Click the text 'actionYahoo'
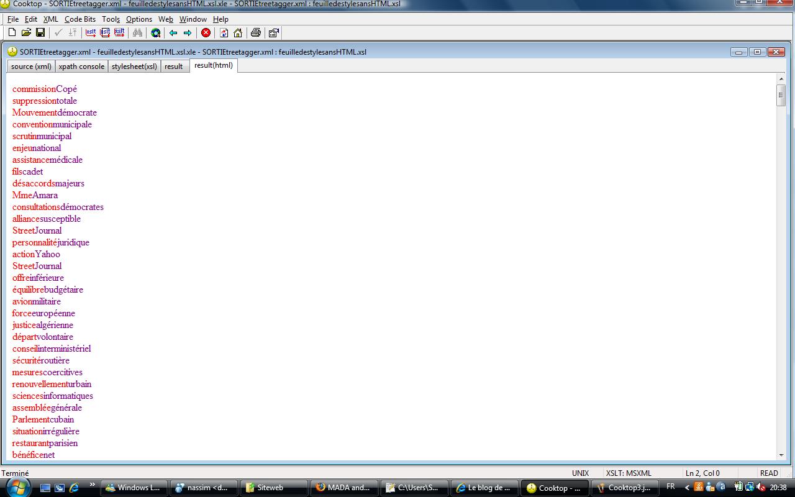Screen dimensions: 795x497 click(x=36, y=254)
